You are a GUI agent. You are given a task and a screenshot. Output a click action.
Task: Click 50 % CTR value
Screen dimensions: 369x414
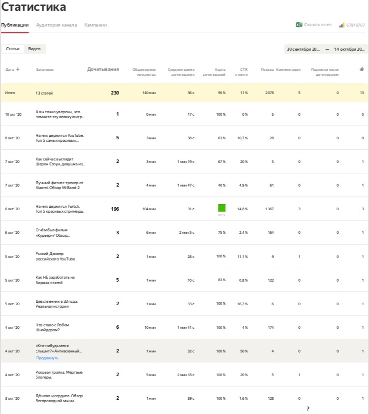click(x=244, y=351)
